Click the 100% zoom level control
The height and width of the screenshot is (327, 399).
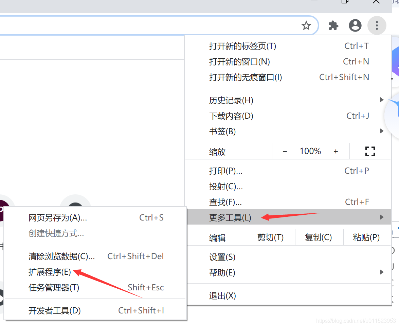tap(310, 151)
